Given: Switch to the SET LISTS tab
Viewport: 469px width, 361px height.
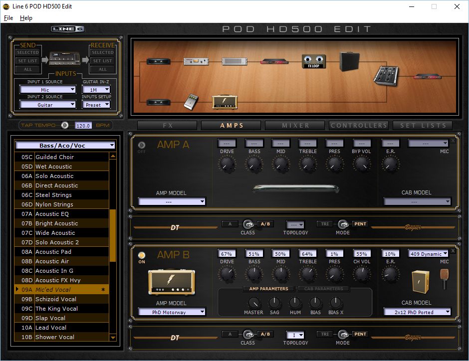Looking at the screenshot, I should click(423, 126).
